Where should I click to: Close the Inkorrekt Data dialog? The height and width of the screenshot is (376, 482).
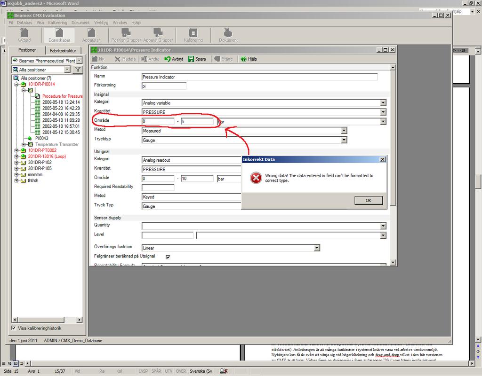point(382,159)
